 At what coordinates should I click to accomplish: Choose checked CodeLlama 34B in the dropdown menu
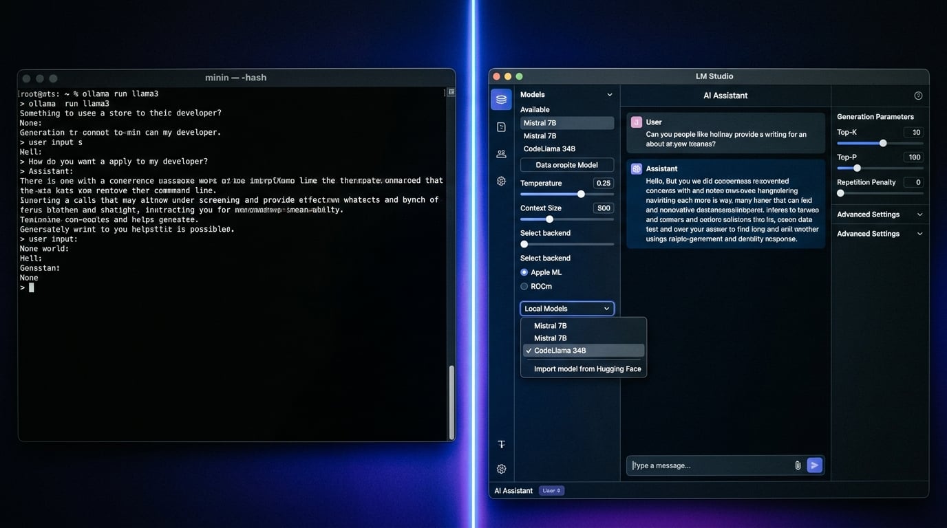[584, 351]
